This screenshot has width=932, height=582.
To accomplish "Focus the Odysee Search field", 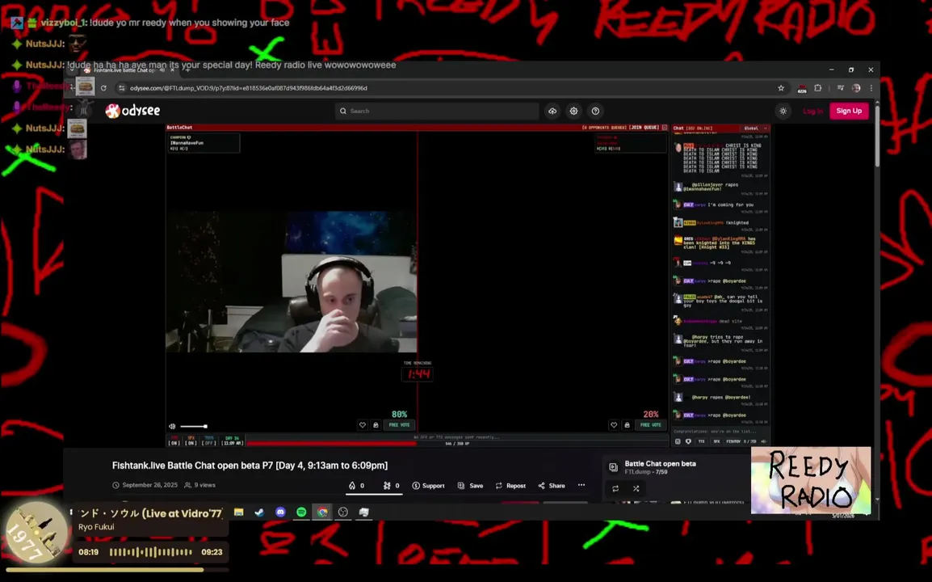I will pos(437,112).
